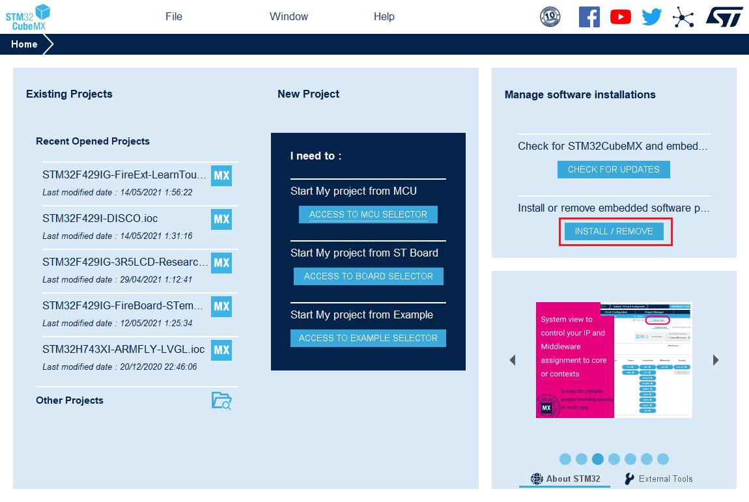This screenshot has height=502, width=749.
Task: Select the fourth carousel dot indicator
Action: point(614,459)
